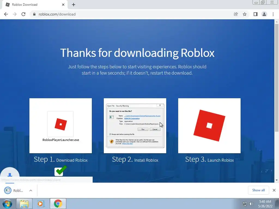Click the small red Roblox icon in Step 1
Screen dimensions: 279x209
[x=61, y=124]
